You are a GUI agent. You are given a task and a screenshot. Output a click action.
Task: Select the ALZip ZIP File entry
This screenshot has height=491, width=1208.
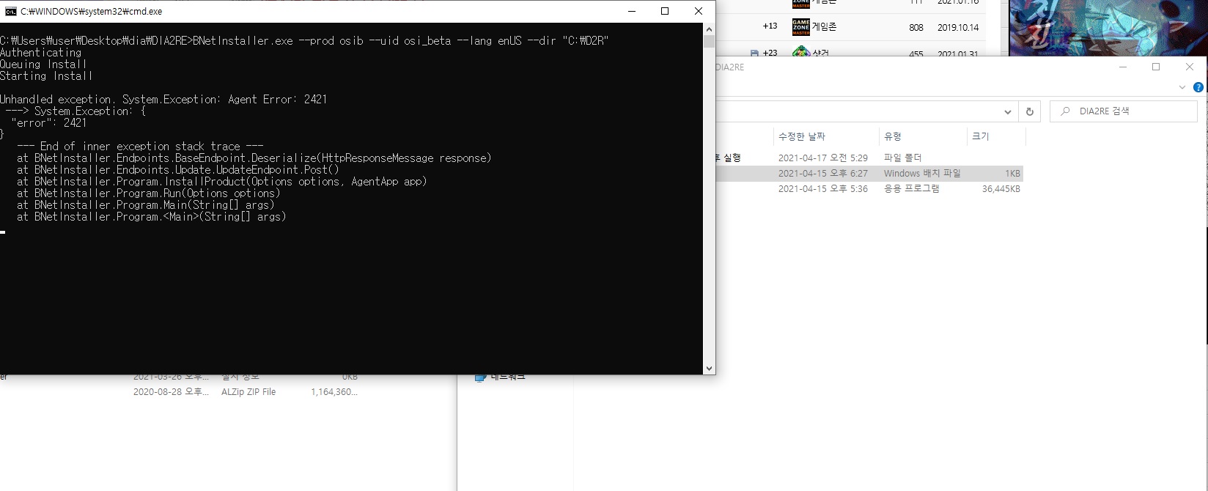coord(248,392)
